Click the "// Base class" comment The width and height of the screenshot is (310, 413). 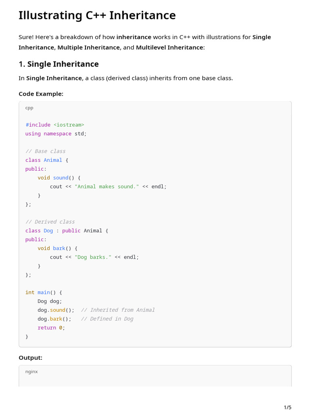45,151
